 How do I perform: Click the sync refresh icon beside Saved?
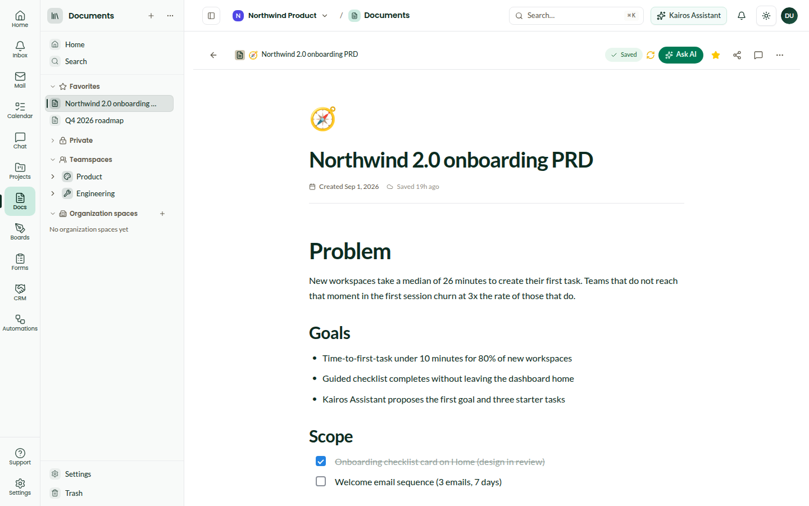[651, 55]
